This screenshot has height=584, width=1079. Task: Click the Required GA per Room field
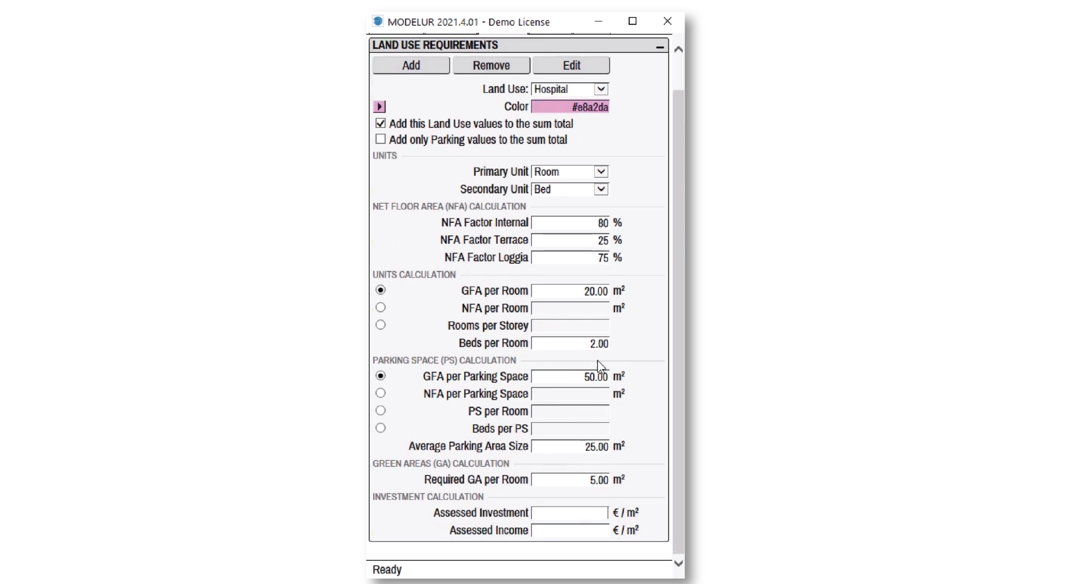coord(570,480)
